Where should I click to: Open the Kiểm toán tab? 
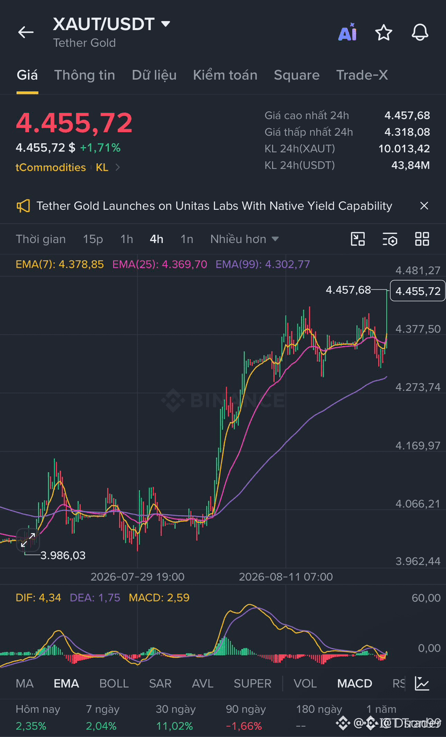coord(225,75)
